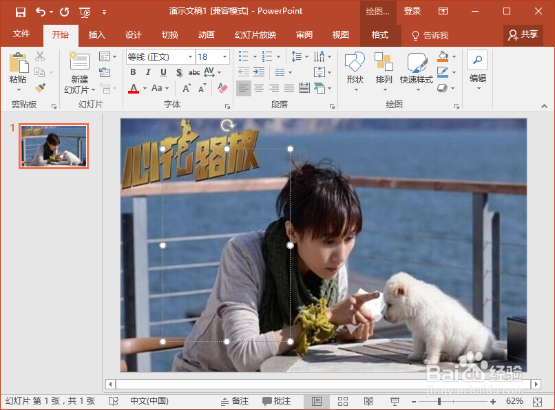Open Change Case (Aa) dropdown
Image resolution: width=555 pixels, height=410 pixels.
pos(160,88)
